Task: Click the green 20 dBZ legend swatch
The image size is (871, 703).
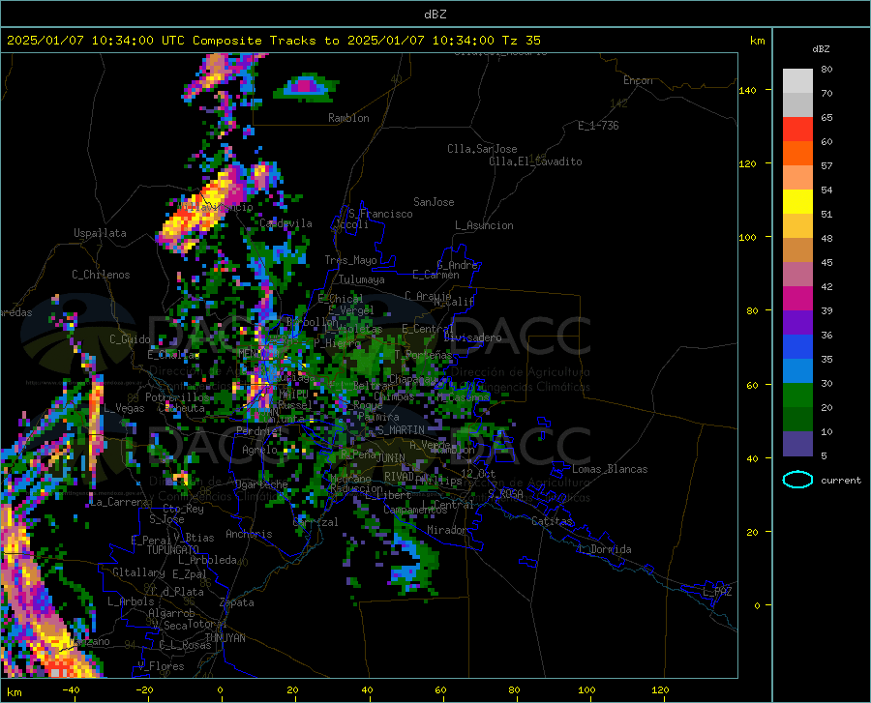Action: [x=797, y=395]
